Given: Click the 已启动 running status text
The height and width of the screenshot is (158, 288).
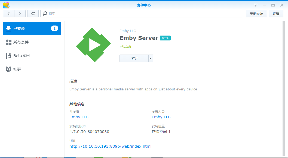Looking at the screenshot, I should (x=125, y=46).
